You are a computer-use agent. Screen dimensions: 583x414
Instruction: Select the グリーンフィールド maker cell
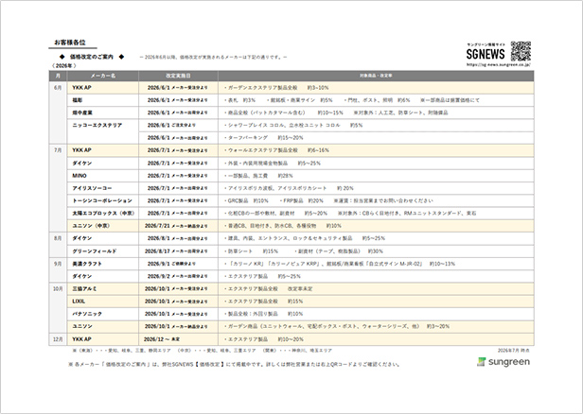click(x=103, y=251)
